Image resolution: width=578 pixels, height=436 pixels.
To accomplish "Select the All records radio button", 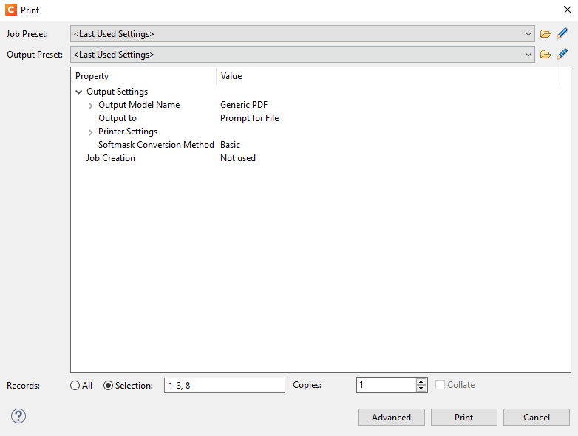I will pyautogui.click(x=75, y=386).
